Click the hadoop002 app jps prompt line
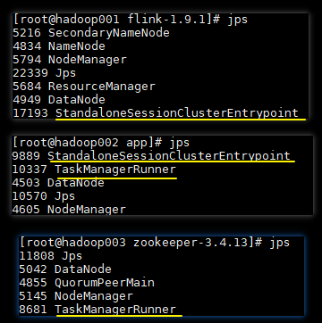Screen dimensions: 322x323 101,143
